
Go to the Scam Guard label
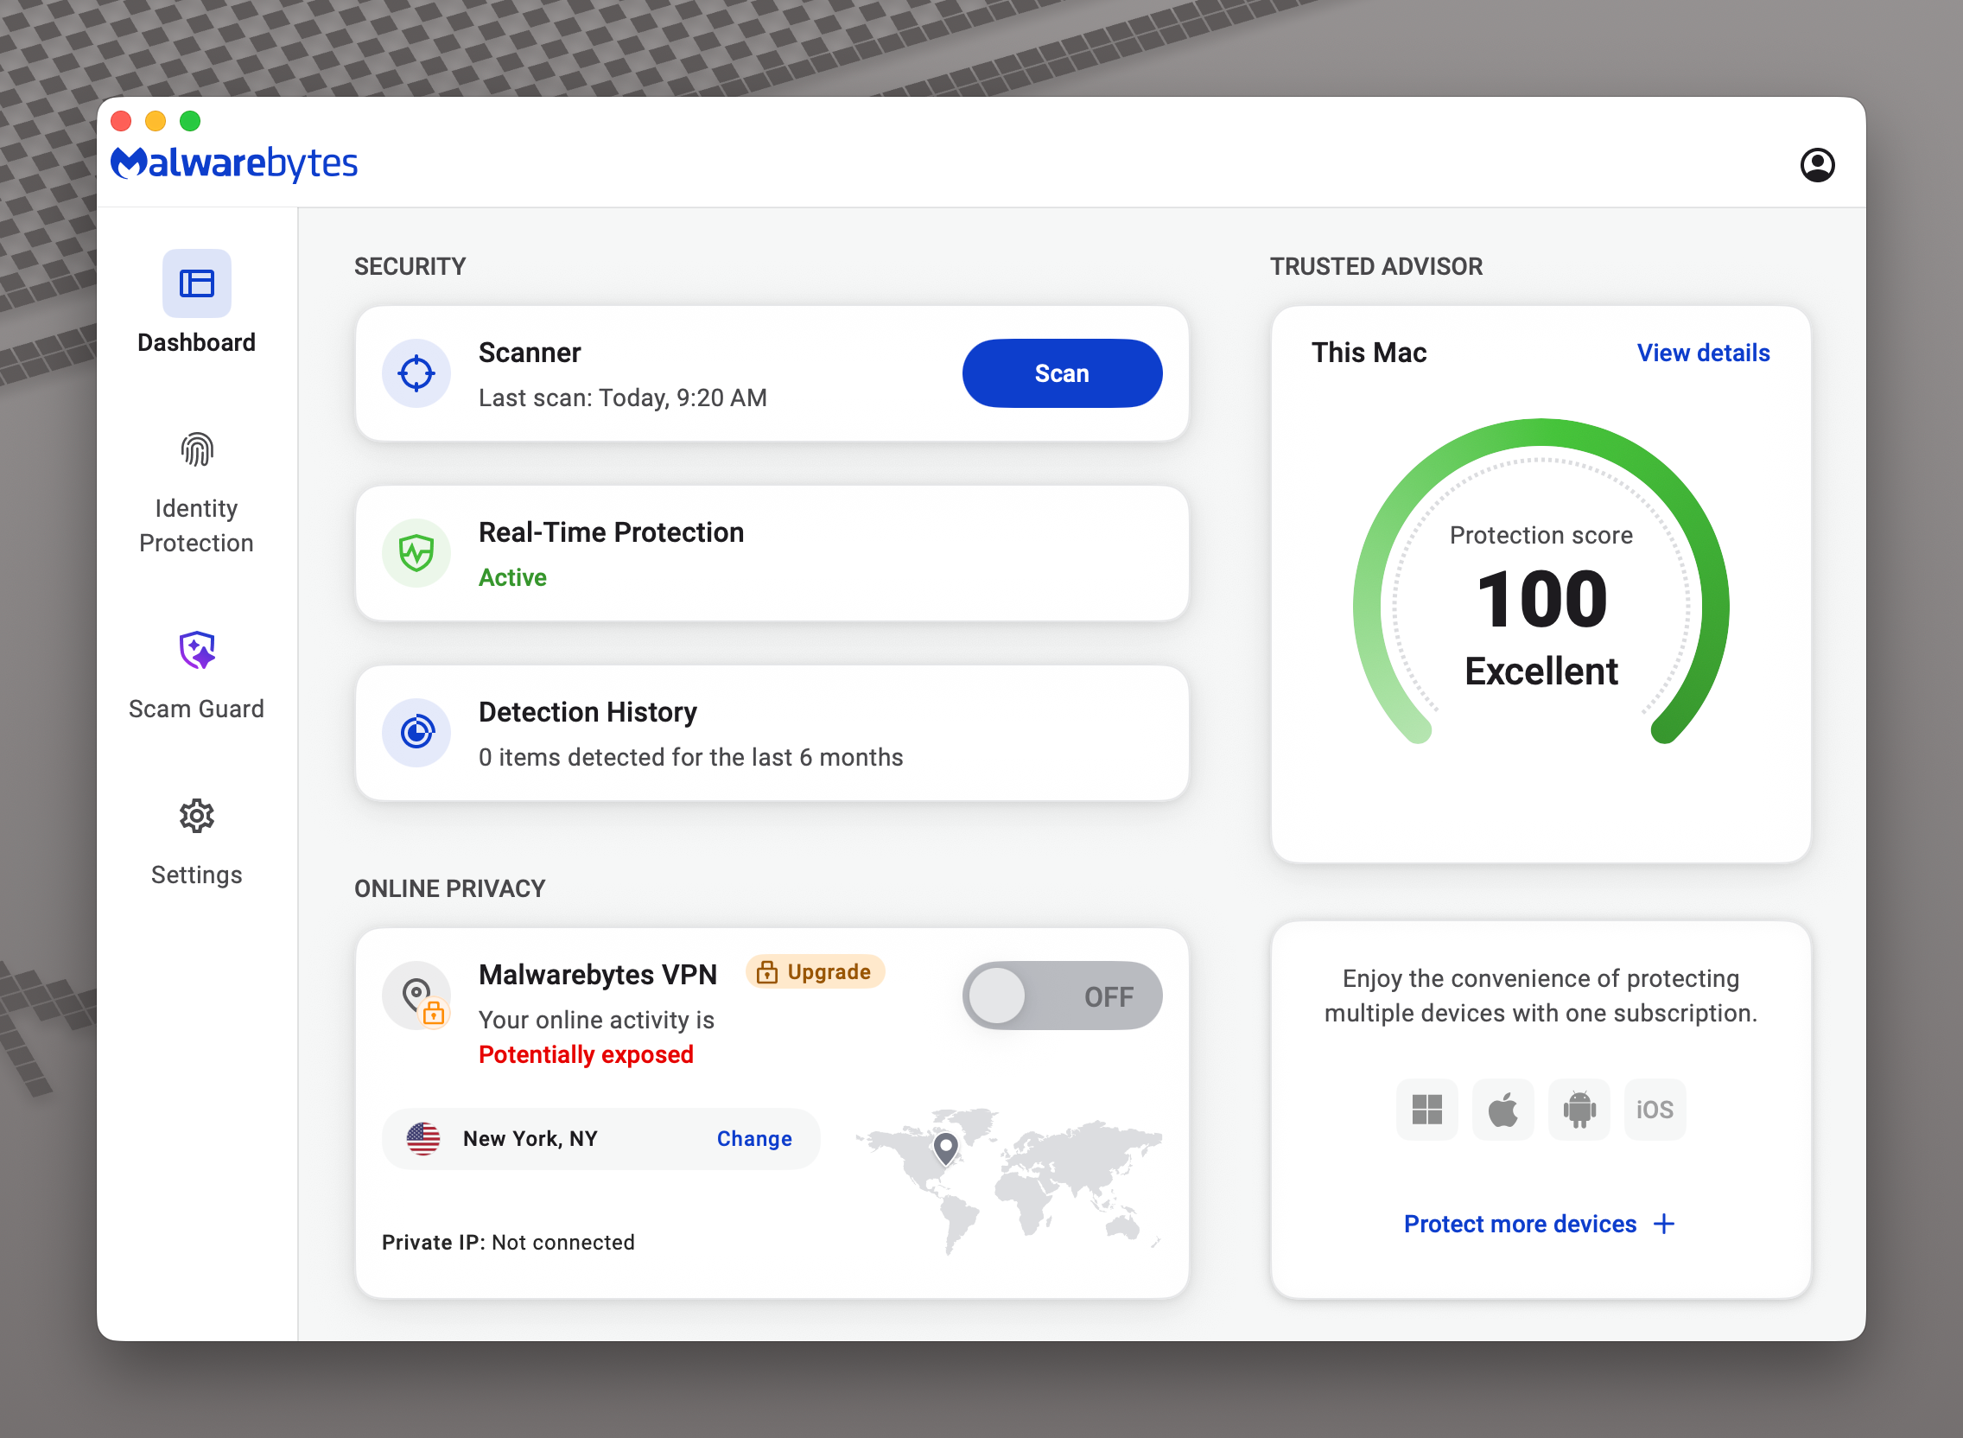(x=197, y=709)
